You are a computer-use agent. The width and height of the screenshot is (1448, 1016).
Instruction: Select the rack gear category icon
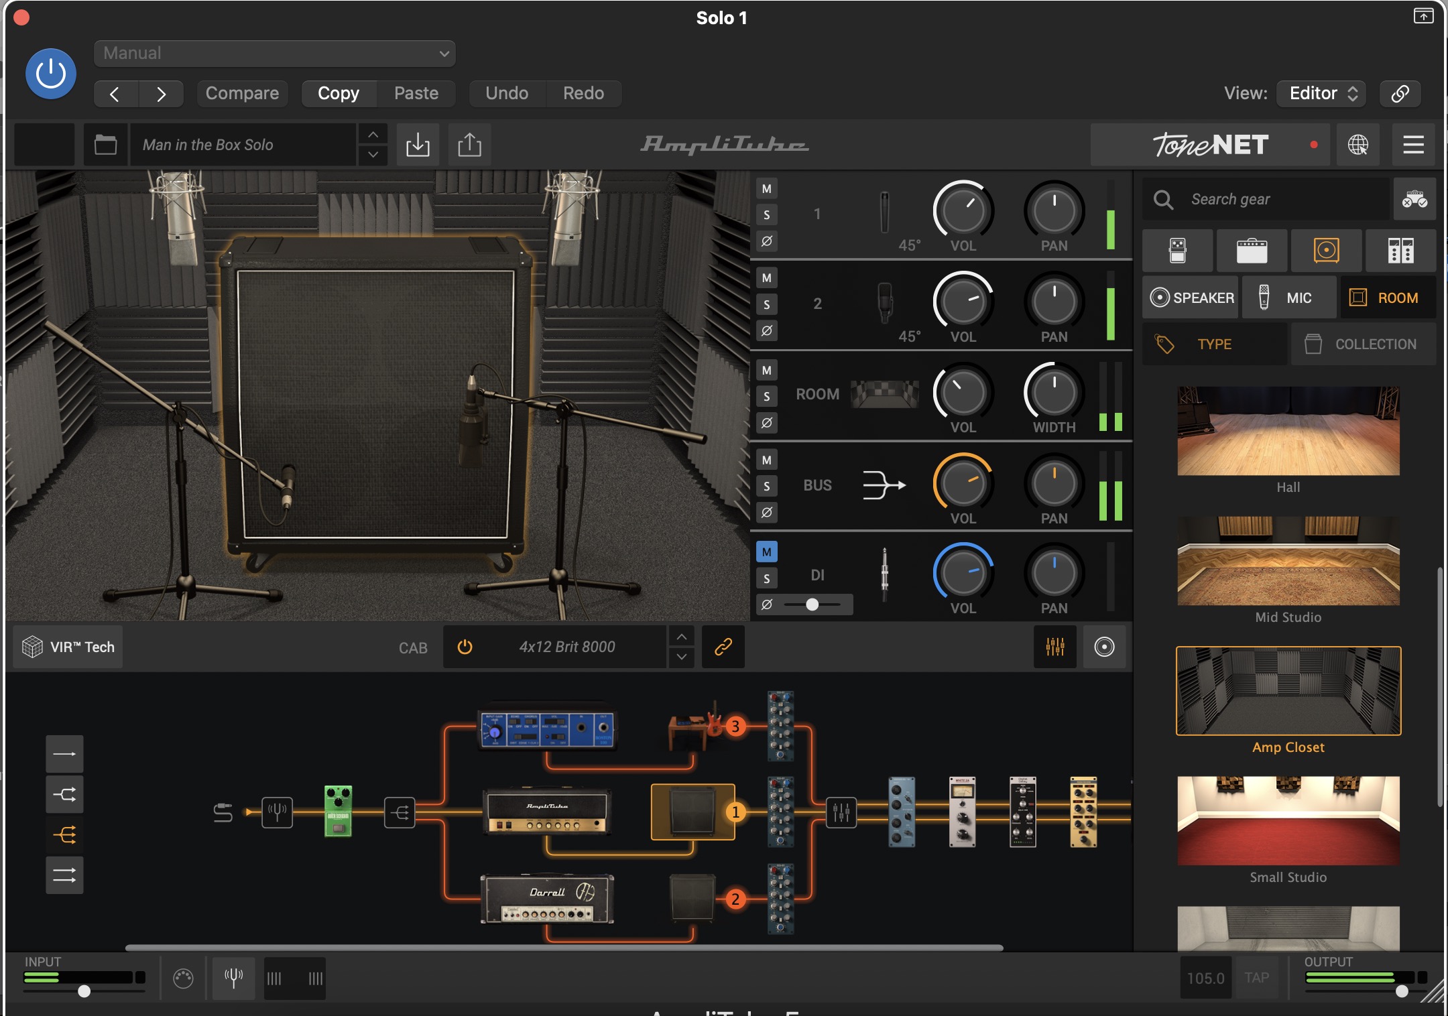tap(1400, 251)
